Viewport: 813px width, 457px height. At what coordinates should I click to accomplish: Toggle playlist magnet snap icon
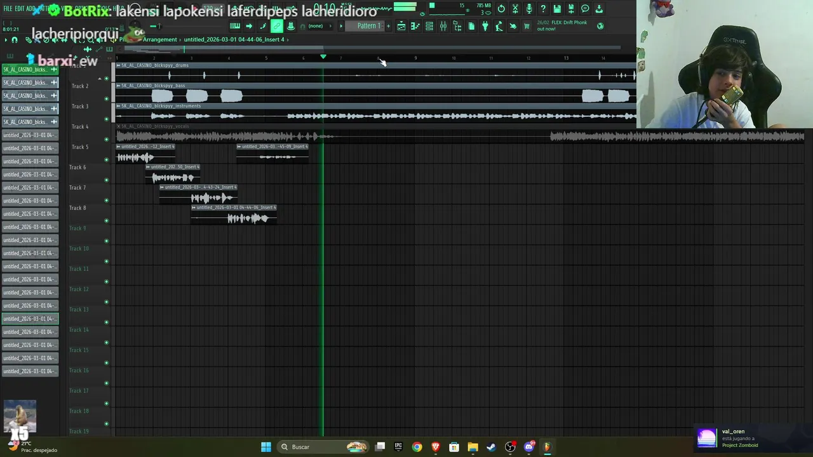point(14,39)
